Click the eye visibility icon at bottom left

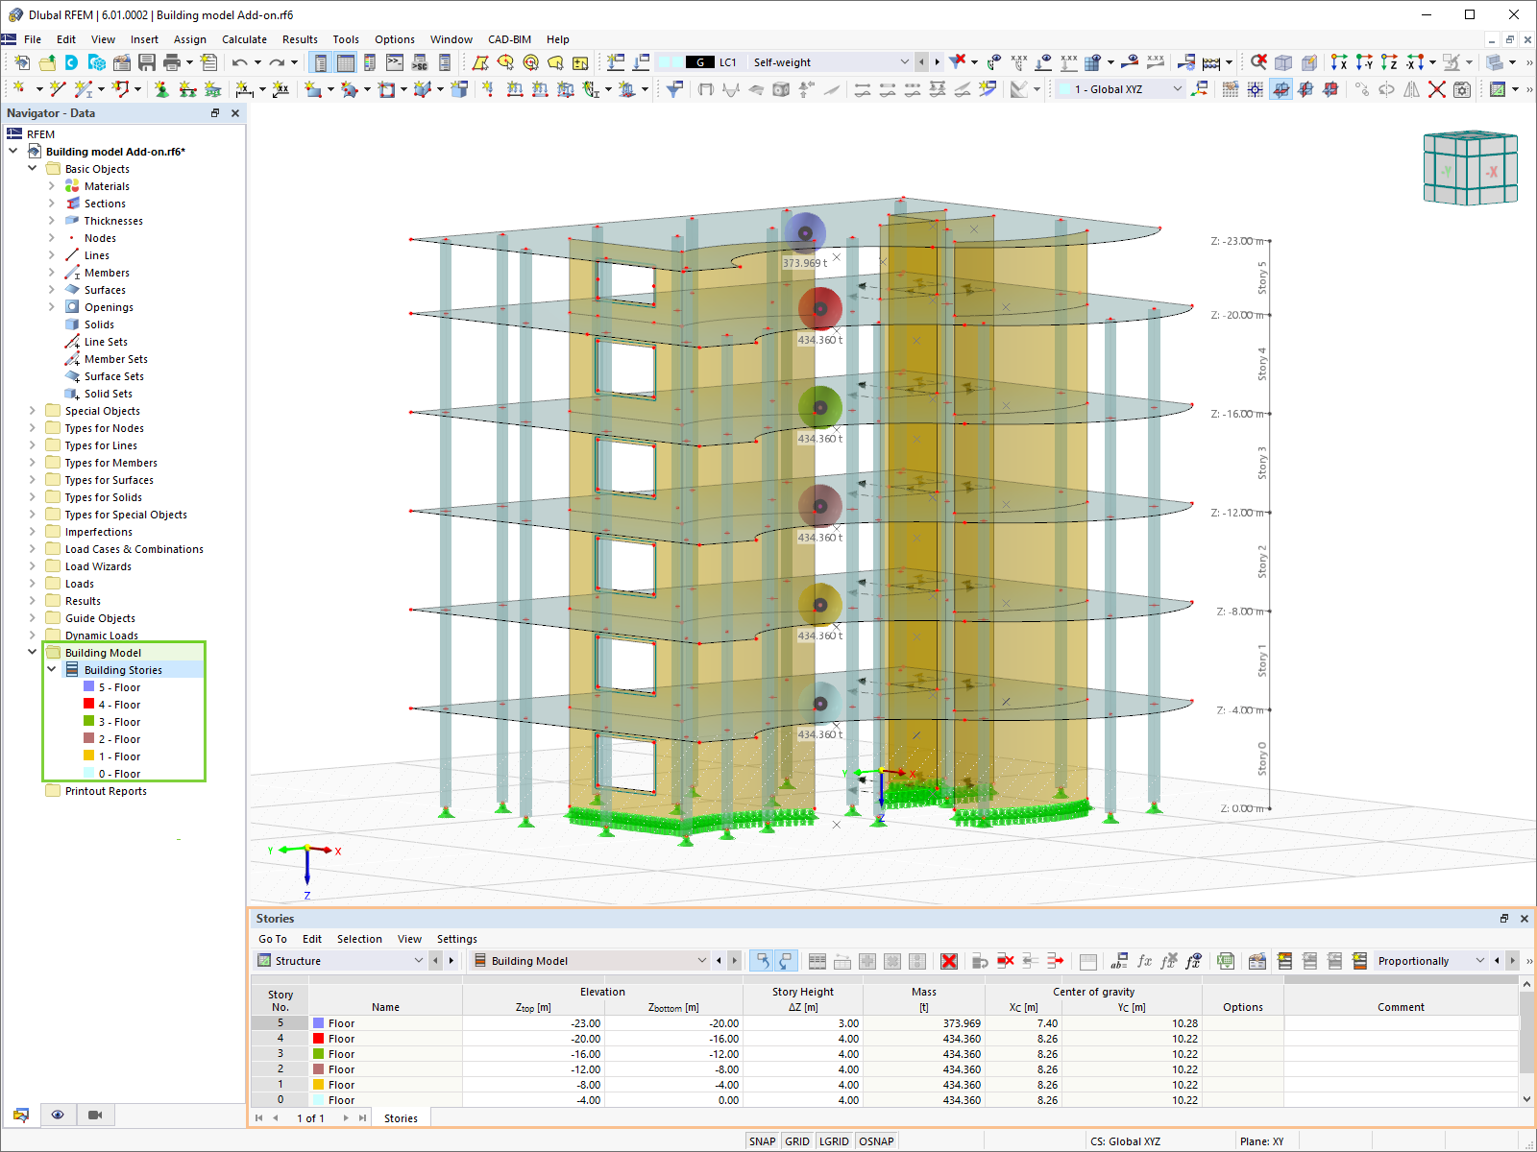pyautogui.click(x=58, y=1115)
